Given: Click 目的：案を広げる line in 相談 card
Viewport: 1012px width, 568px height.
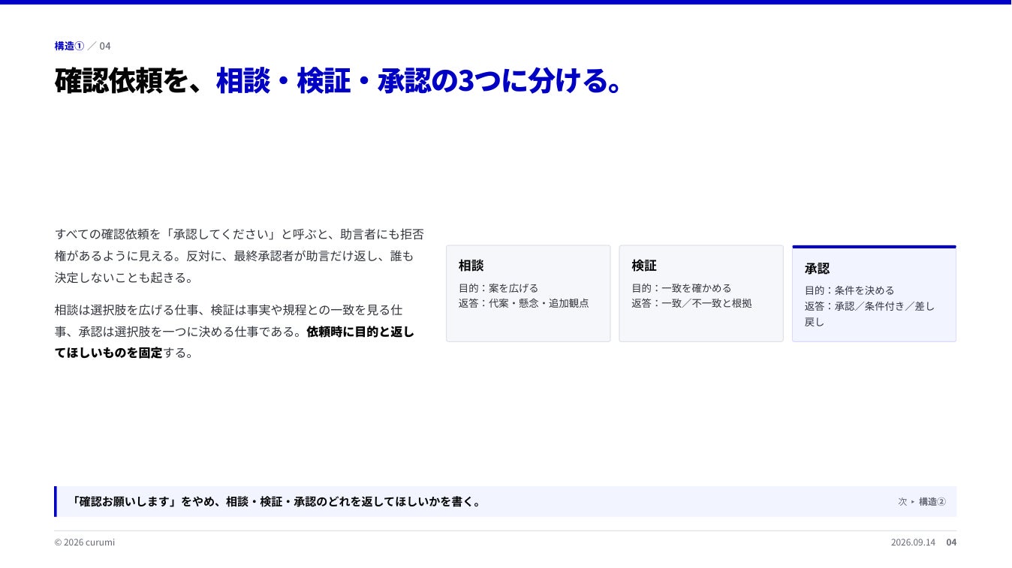Looking at the screenshot, I should coord(498,288).
